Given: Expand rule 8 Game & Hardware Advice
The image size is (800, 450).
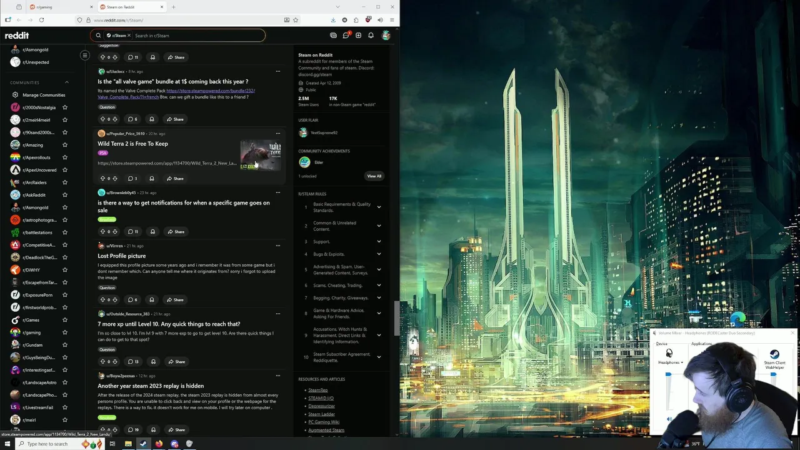Looking at the screenshot, I should click(x=379, y=313).
